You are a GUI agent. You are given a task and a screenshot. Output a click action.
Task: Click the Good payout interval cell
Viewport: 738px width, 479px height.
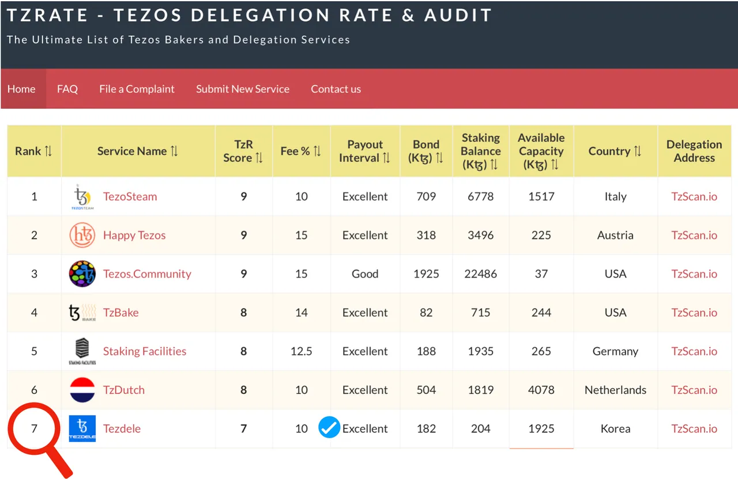[365, 273]
